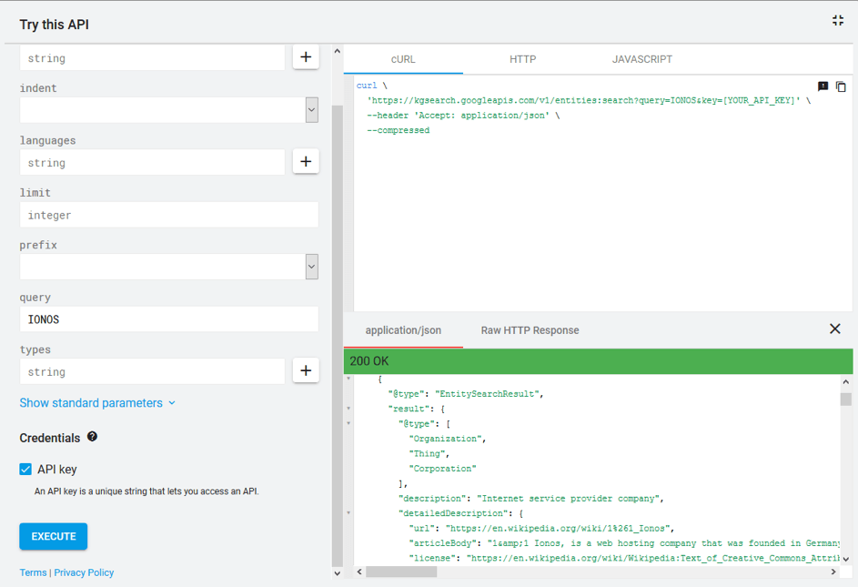Image resolution: width=858 pixels, height=587 pixels.
Task: Click the wikipedia.org/wiki/1%261_Ionos URL value
Action: coord(558,528)
